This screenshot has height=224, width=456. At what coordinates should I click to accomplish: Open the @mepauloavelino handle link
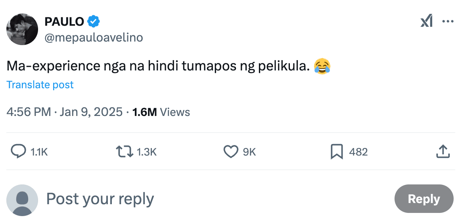(94, 38)
